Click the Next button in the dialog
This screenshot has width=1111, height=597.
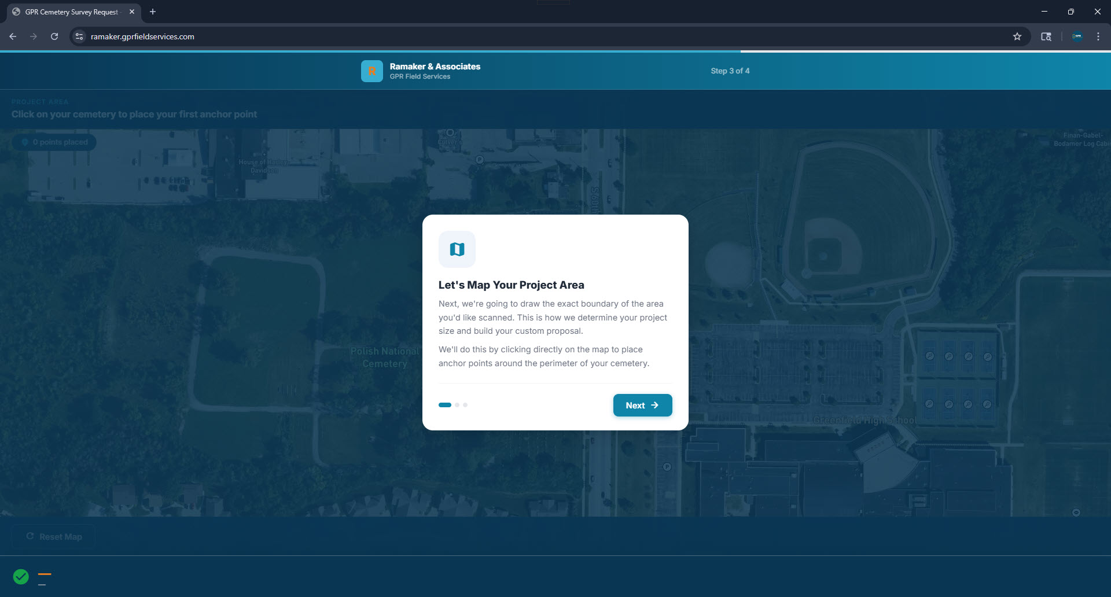coord(642,406)
